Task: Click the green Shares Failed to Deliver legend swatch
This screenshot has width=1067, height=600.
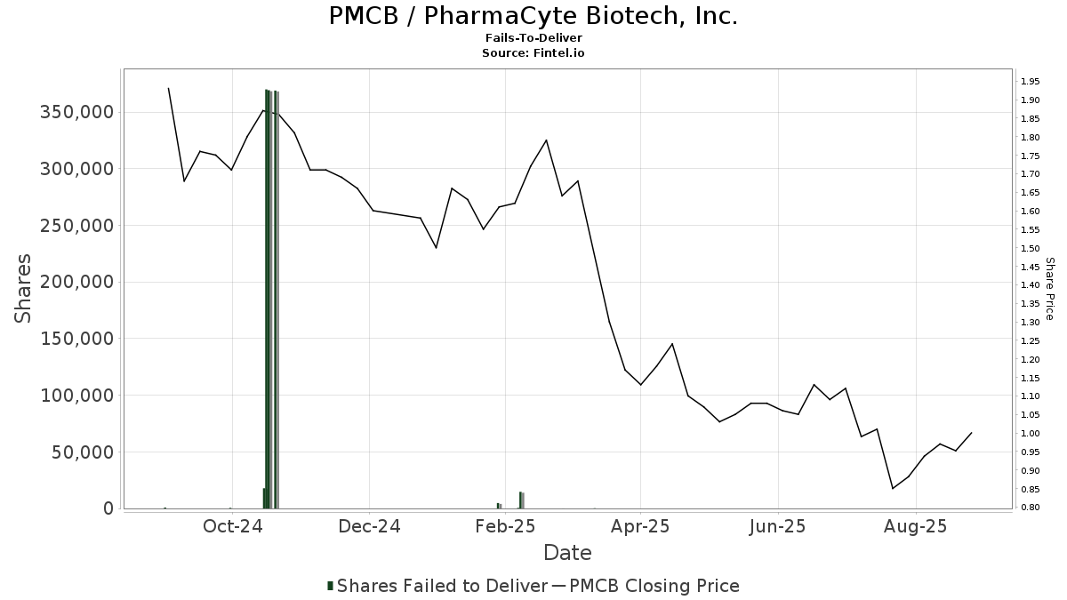Action: point(331,586)
